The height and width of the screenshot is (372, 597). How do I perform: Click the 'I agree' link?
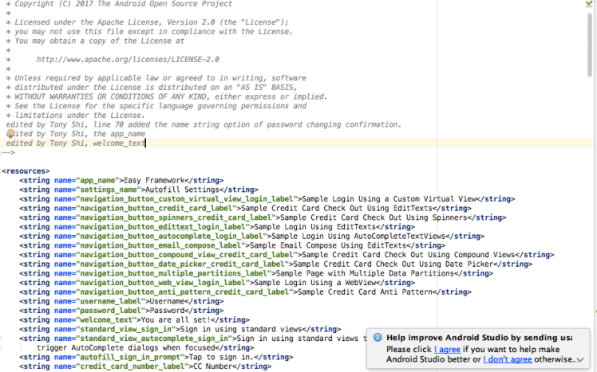[x=446, y=349]
